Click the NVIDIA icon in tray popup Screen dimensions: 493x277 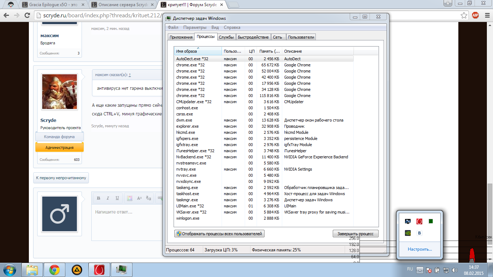click(408, 233)
